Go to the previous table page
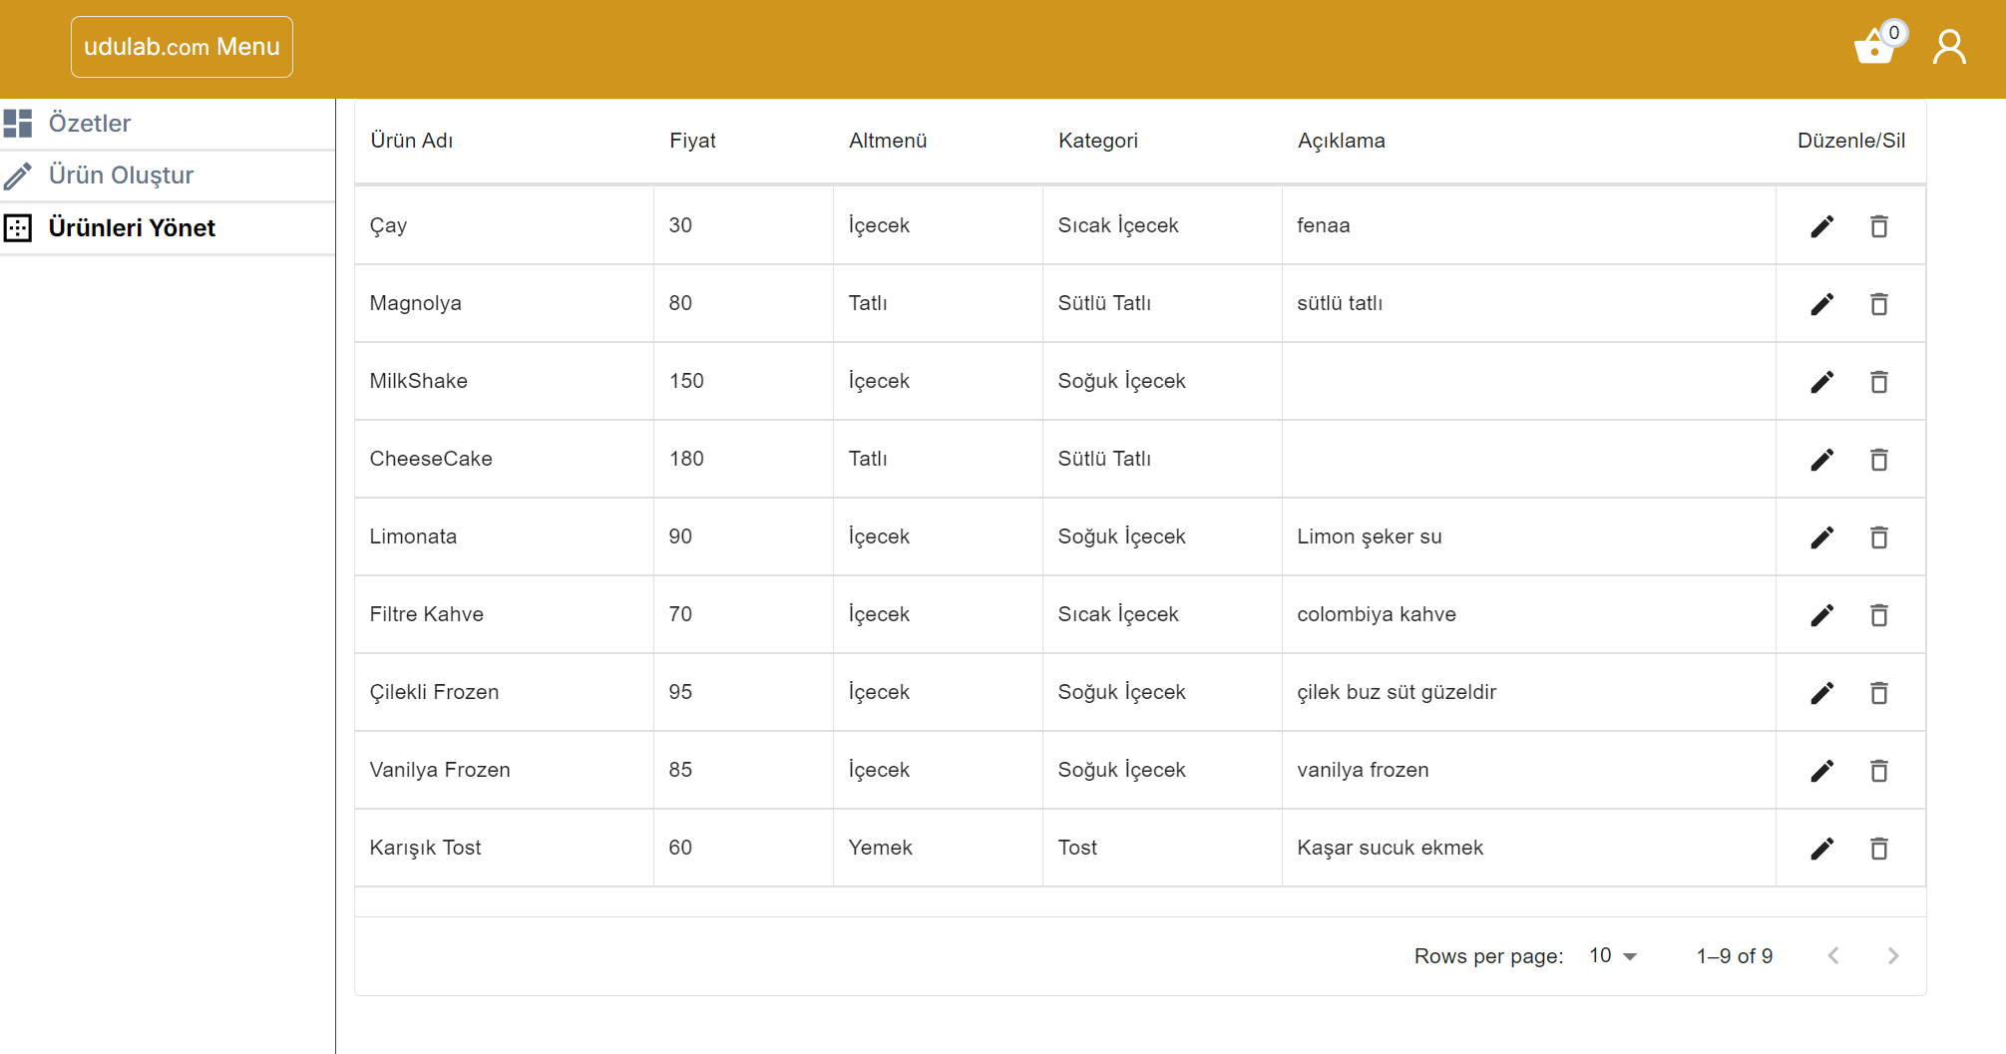This screenshot has width=2006, height=1054. click(x=1833, y=956)
